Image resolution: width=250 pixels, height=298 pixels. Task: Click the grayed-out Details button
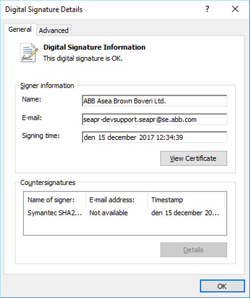[x=193, y=250]
